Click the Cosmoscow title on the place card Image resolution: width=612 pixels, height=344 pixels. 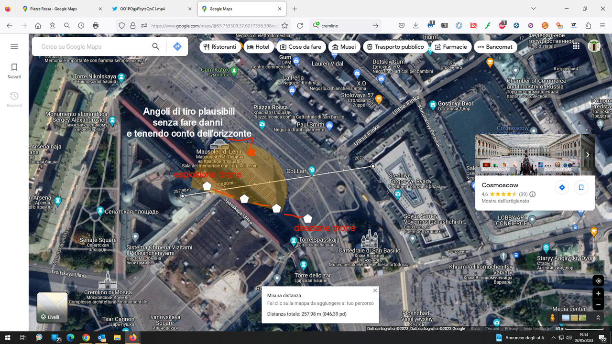click(x=500, y=185)
